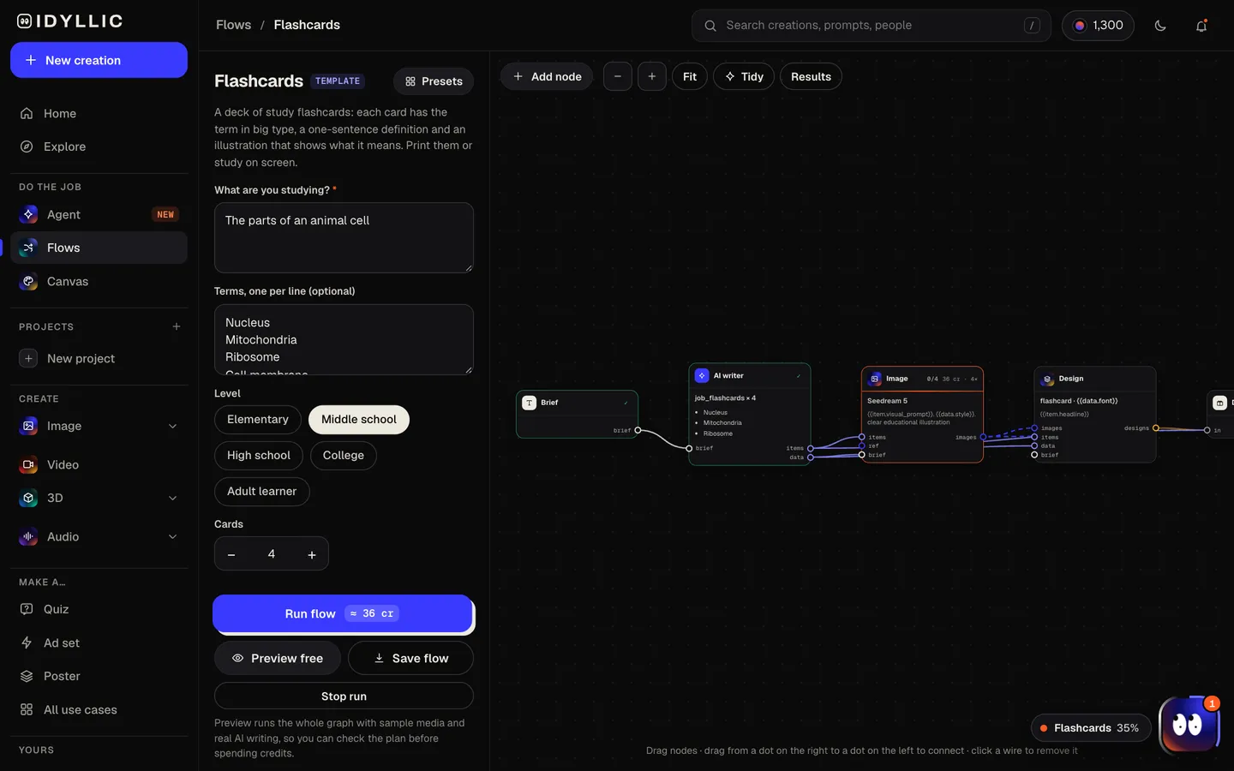Image resolution: width=1234 pixels, height=771 pixels.
Task: Click the AI writer node icon
Action: 702,375
